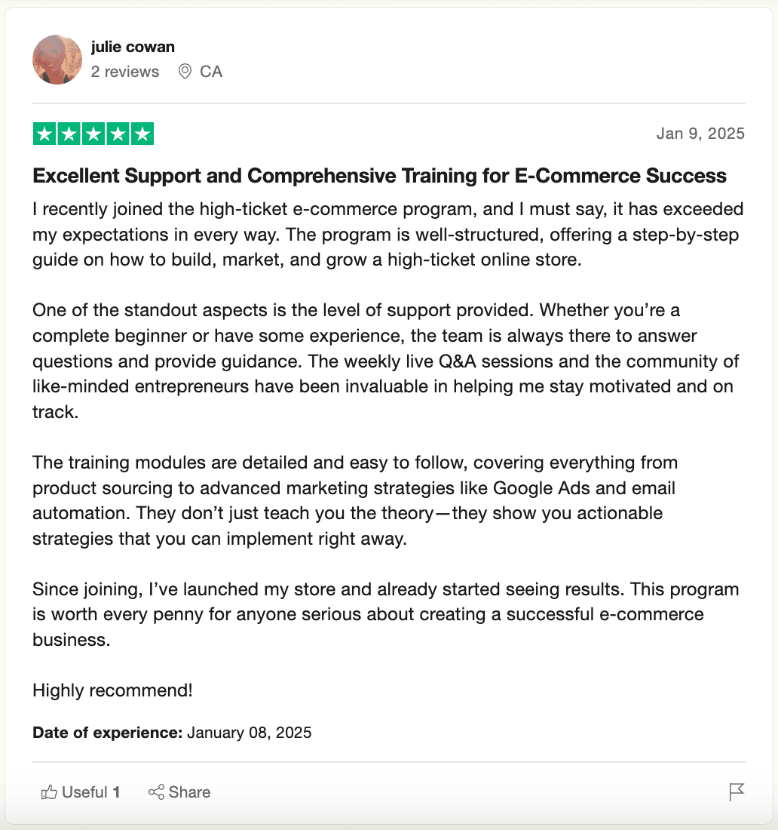Click the second green rating star
The width and height of the screenshot is (778, 830).
pos(69,134)
